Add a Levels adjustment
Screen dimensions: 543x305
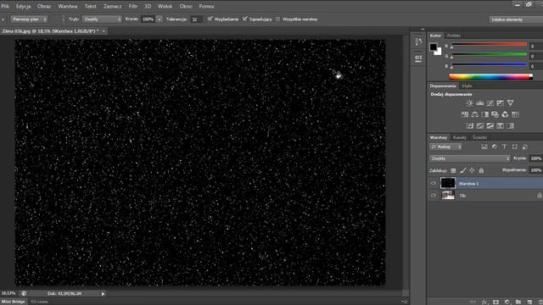(x=479, y=103)
